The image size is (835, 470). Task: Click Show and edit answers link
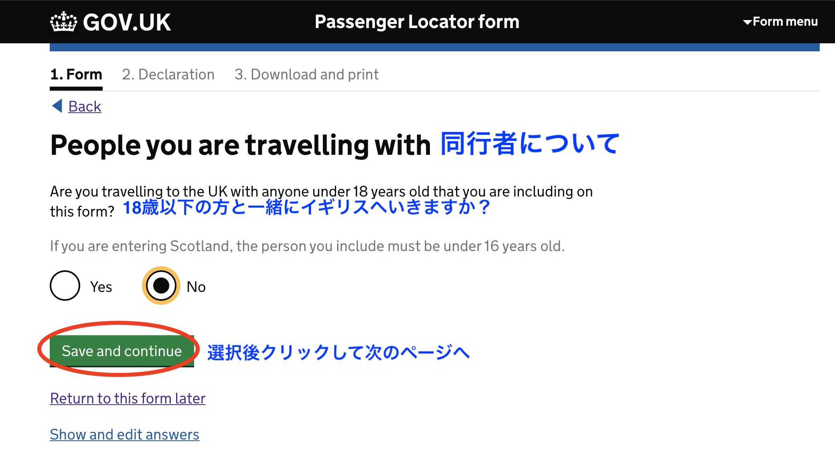(124, 434)
